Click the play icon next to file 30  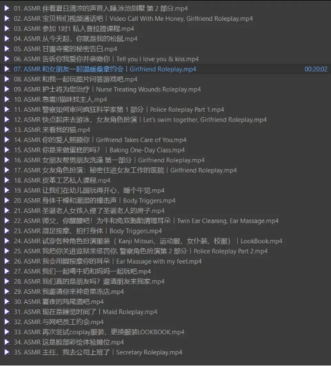[8, 302]
